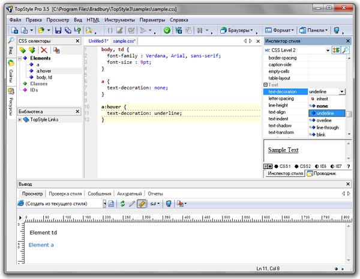Viewport: 360px width, 279px height.
Task: Open the CSS Level 2 combo box
Action: pyautogui.click(x=298, y=50)
